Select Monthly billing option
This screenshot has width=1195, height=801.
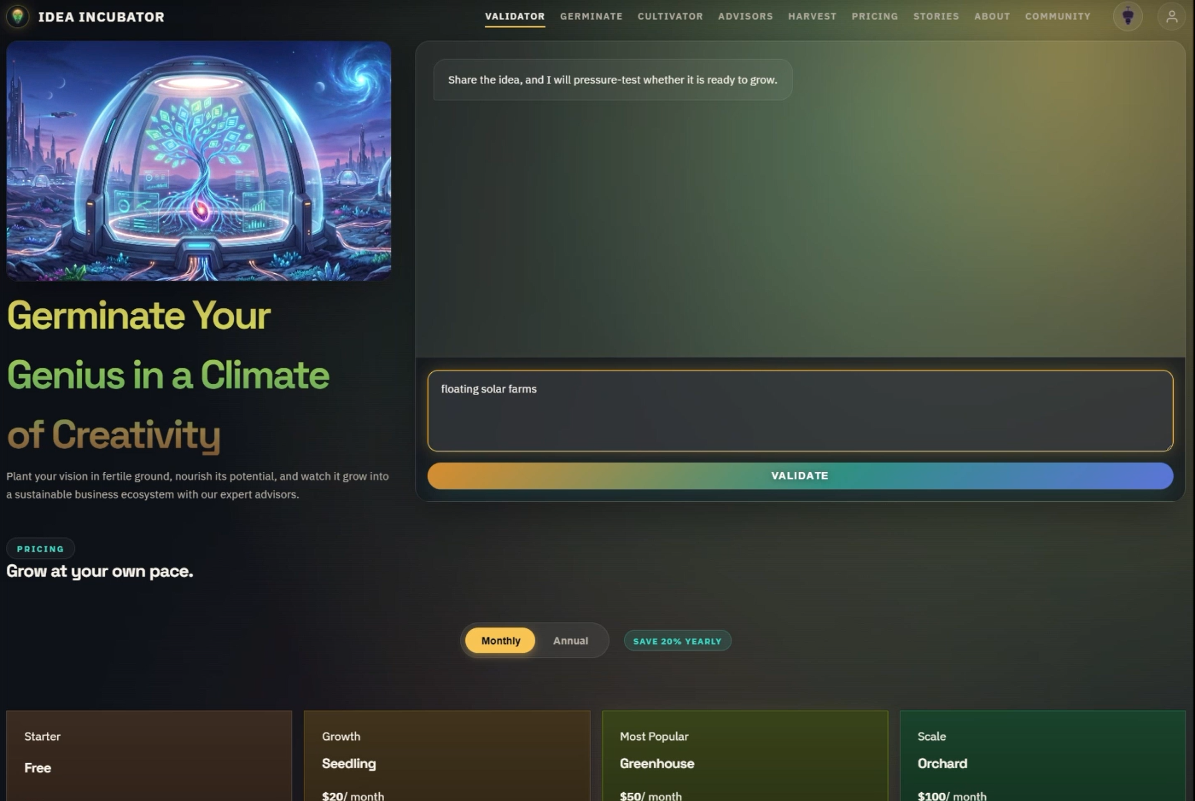click(x=500, y=640)
